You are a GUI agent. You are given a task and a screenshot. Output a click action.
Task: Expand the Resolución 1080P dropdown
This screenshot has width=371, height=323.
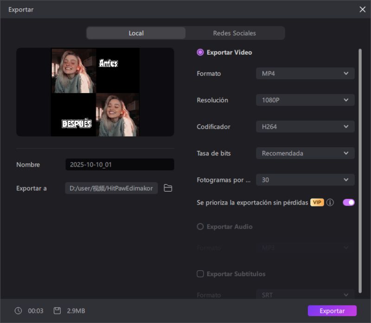(305, 100)
